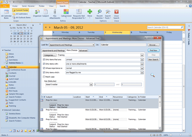This screenshot has height=137, width=192.
Task: Open the normal importance dropdown
Action: pos(142,68)
